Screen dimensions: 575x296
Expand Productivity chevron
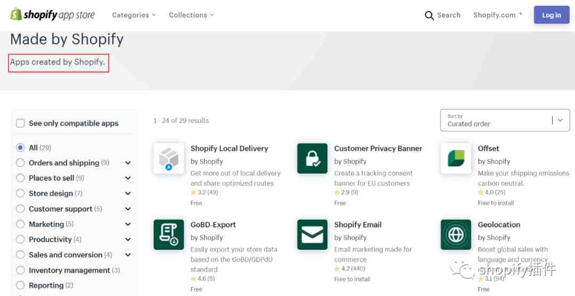(128, 240)
